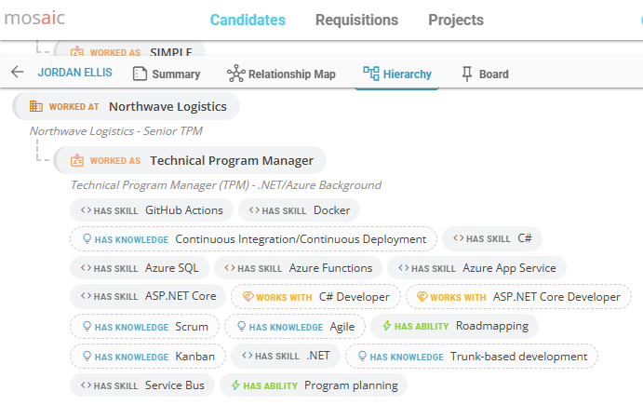Click the badge icon beside Technical Program Manager
643x405 pixels.
[x=77, y=160]
